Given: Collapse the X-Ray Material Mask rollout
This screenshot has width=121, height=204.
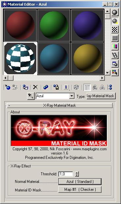Looking at the screenshot, I should (x=60, y=105).
